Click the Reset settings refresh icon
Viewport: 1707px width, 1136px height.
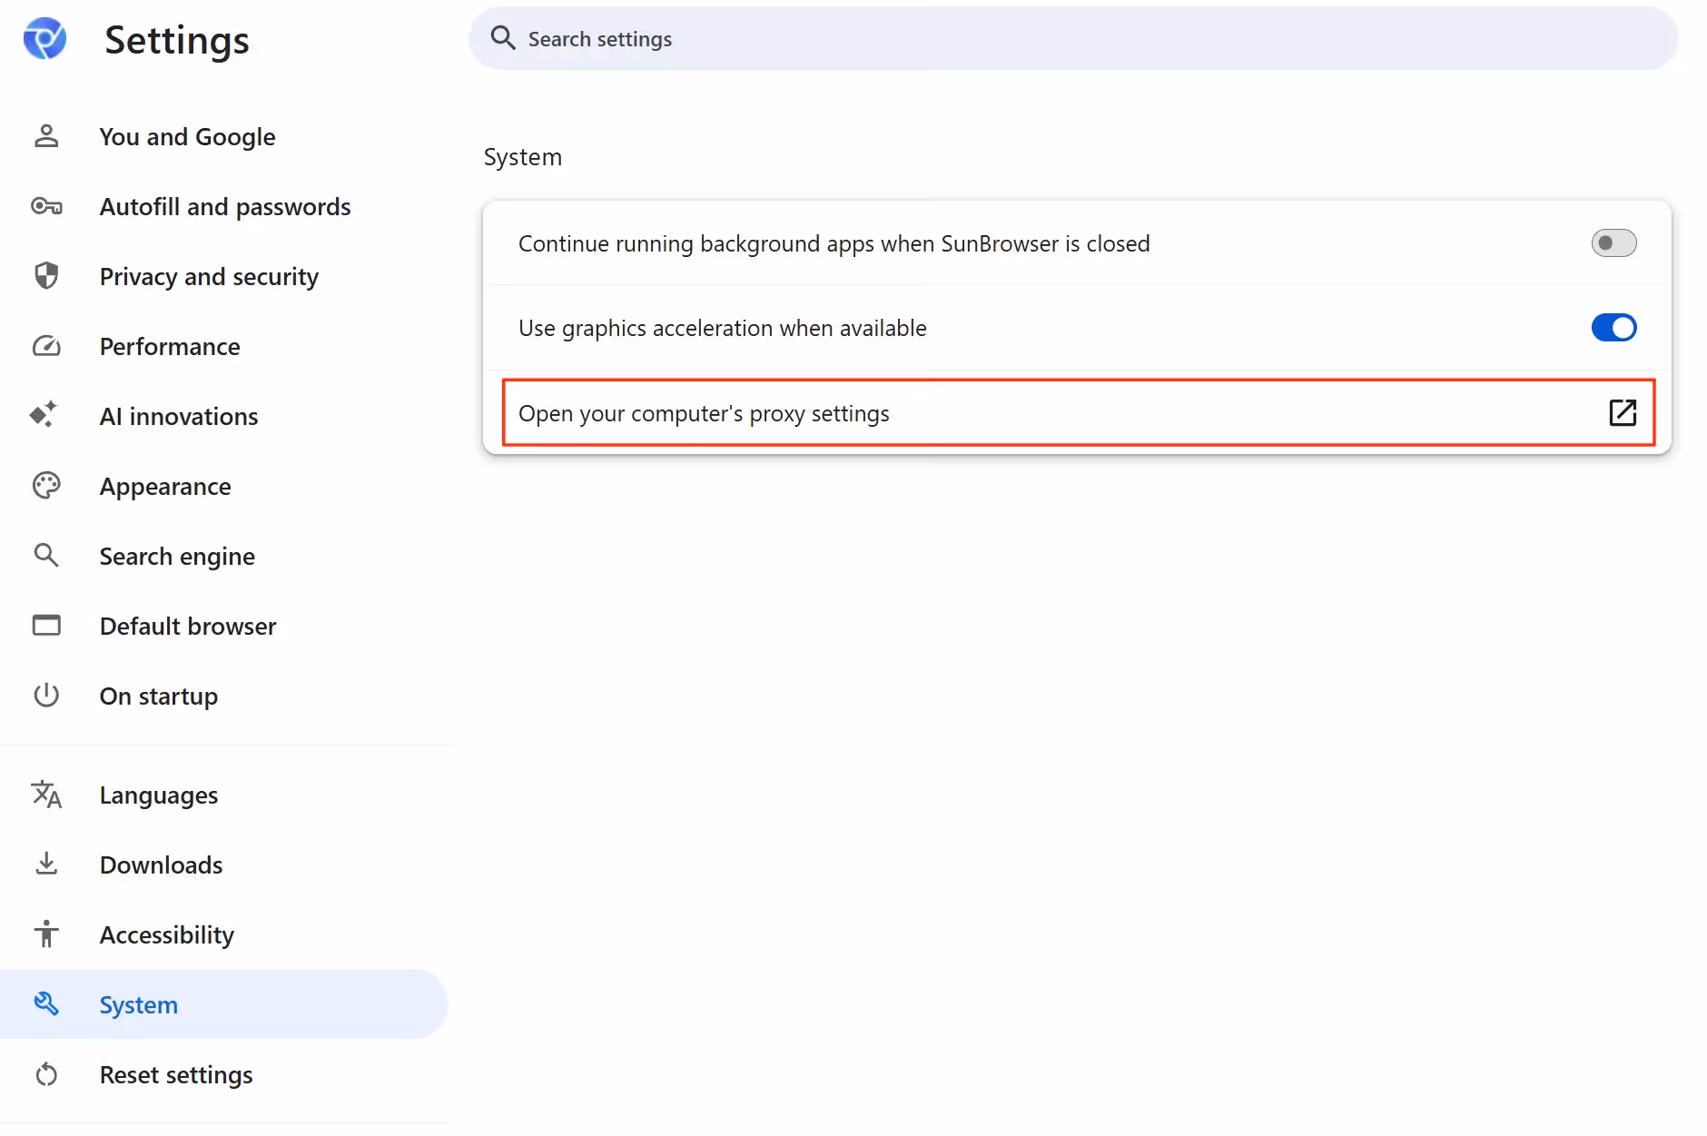coord(45,1074)
